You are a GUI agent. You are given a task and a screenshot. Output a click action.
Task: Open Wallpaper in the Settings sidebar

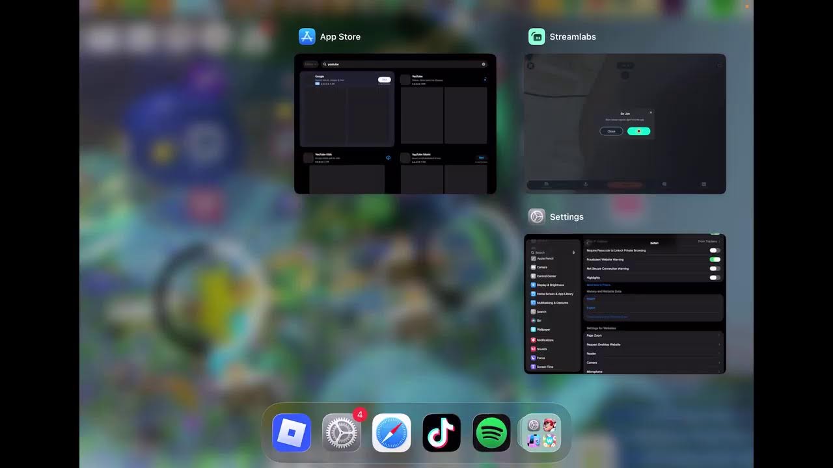click(553, 330)
